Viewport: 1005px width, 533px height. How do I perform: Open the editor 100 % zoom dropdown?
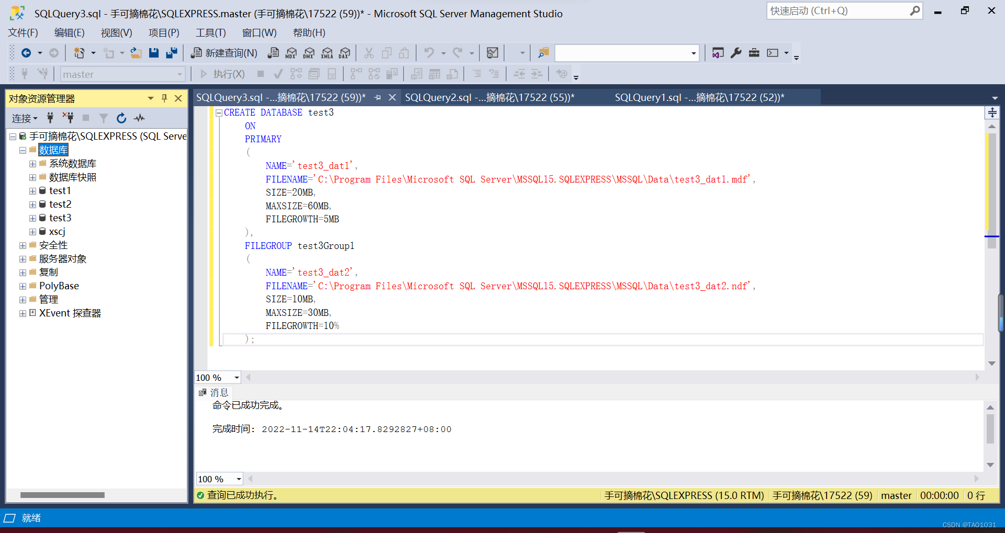237,378
